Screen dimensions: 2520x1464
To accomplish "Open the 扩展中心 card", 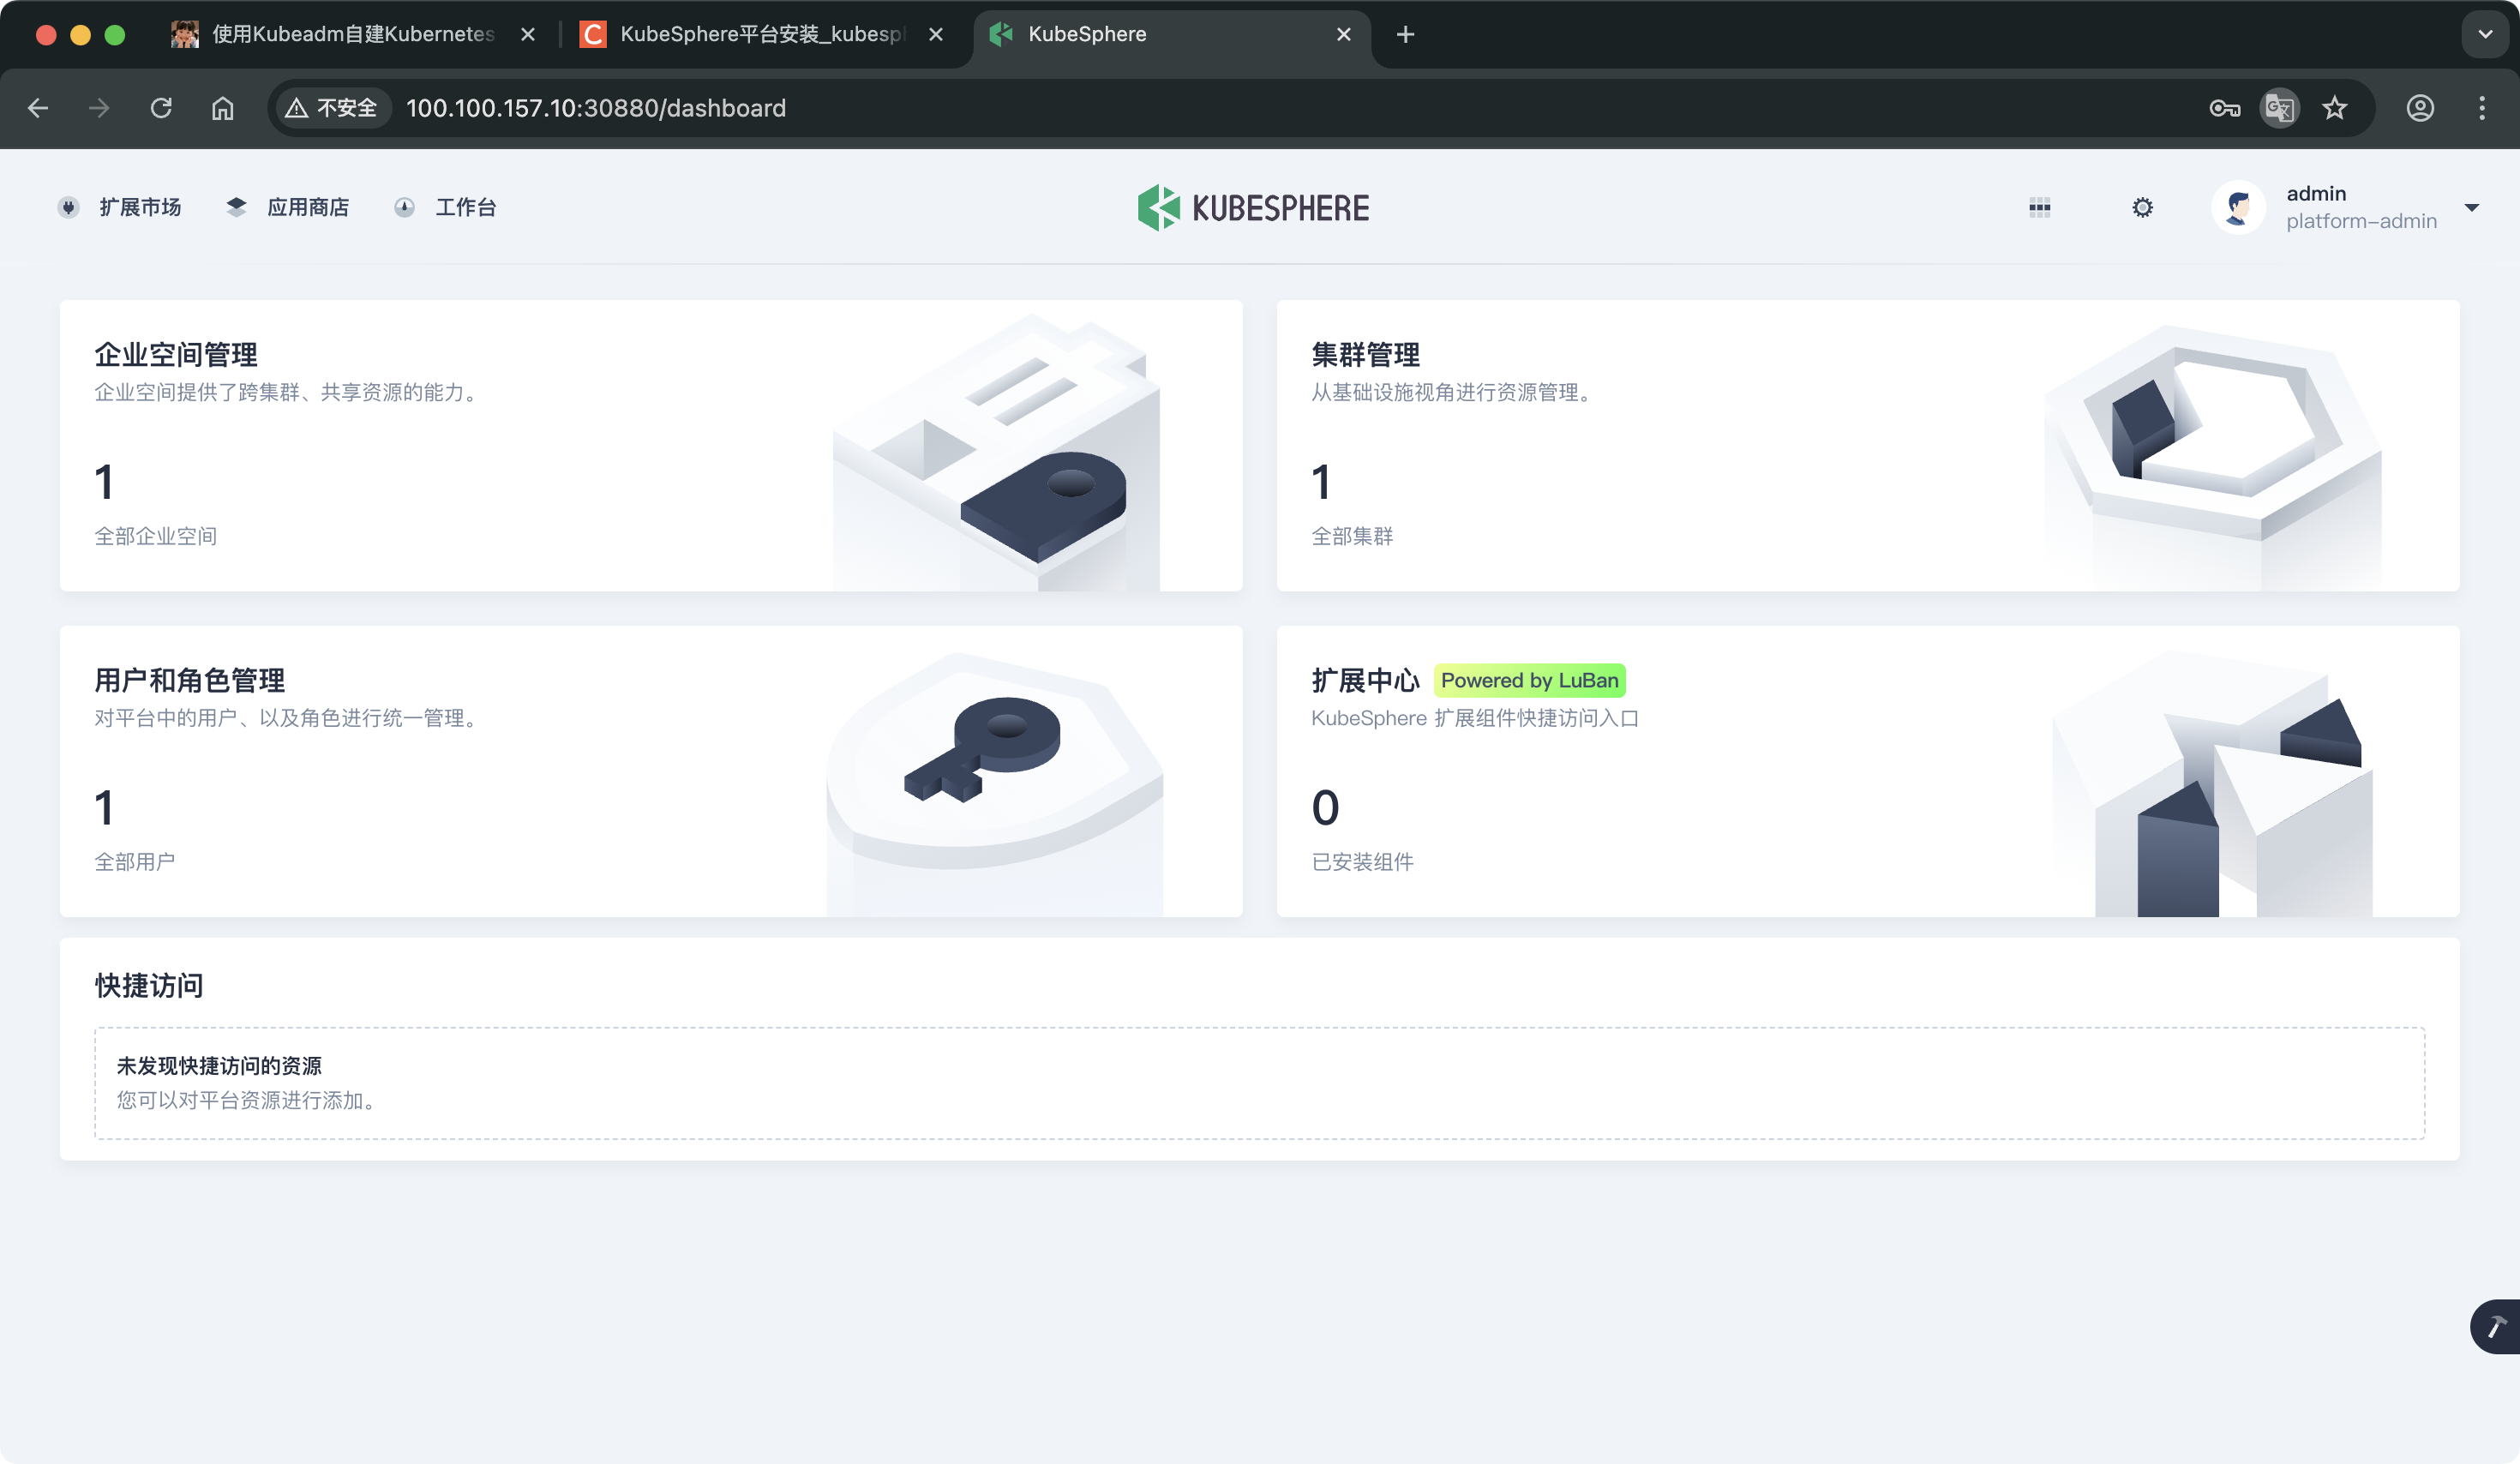I will (x=1868, y=771).
